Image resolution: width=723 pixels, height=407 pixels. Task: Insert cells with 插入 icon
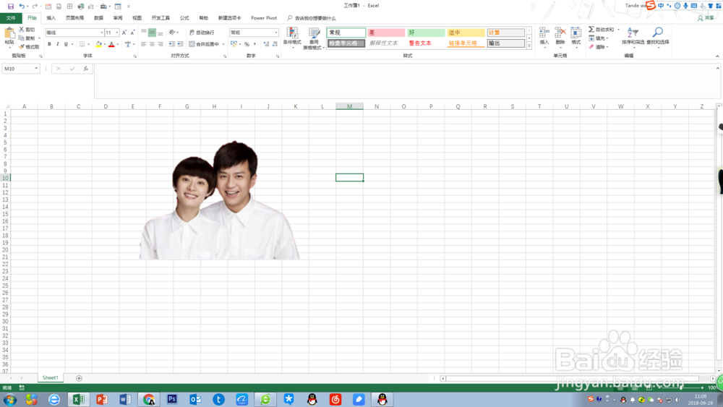pos(544,36)
